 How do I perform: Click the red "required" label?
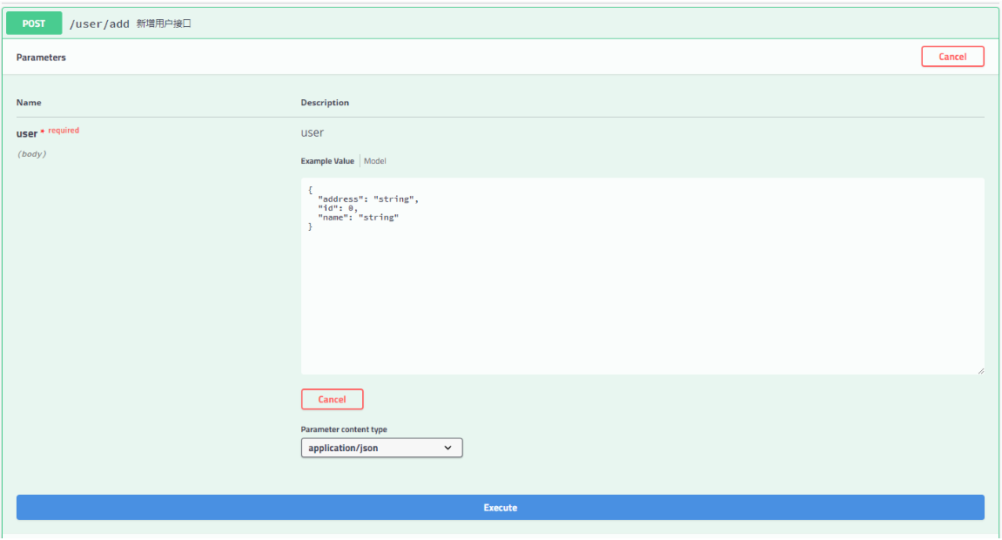[x=64, y=131]
